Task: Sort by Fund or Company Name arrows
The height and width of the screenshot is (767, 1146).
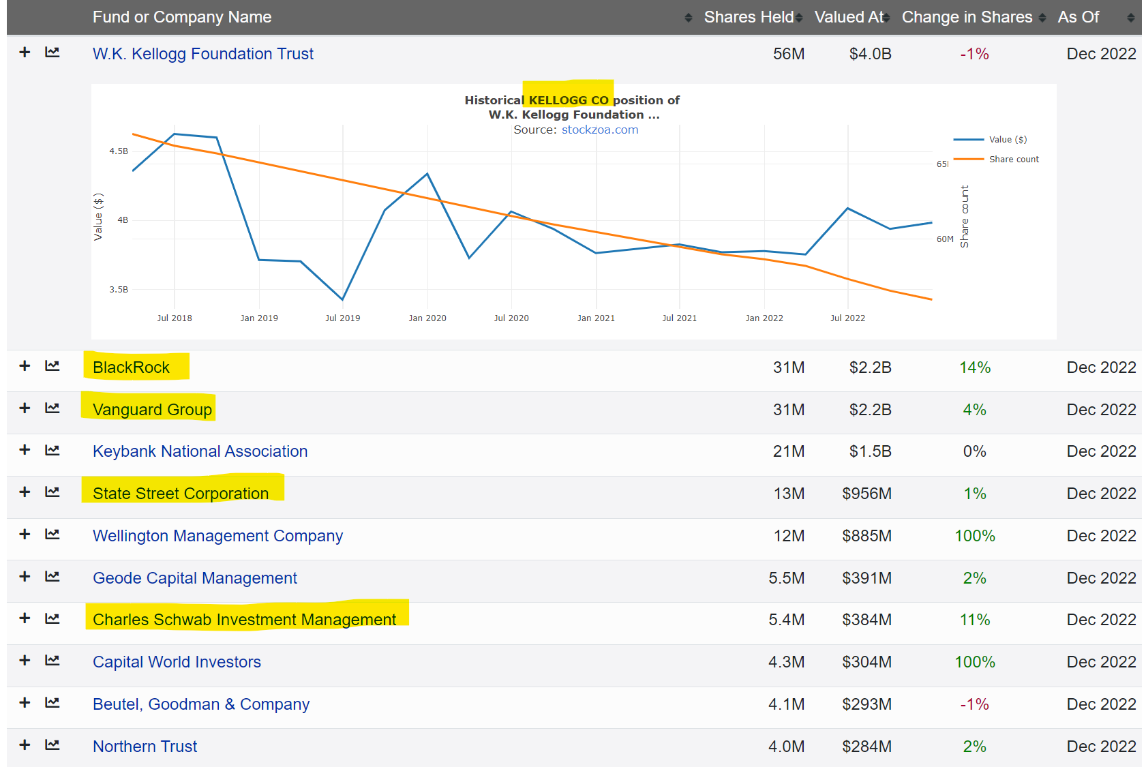Action: (x=689, y=18)
